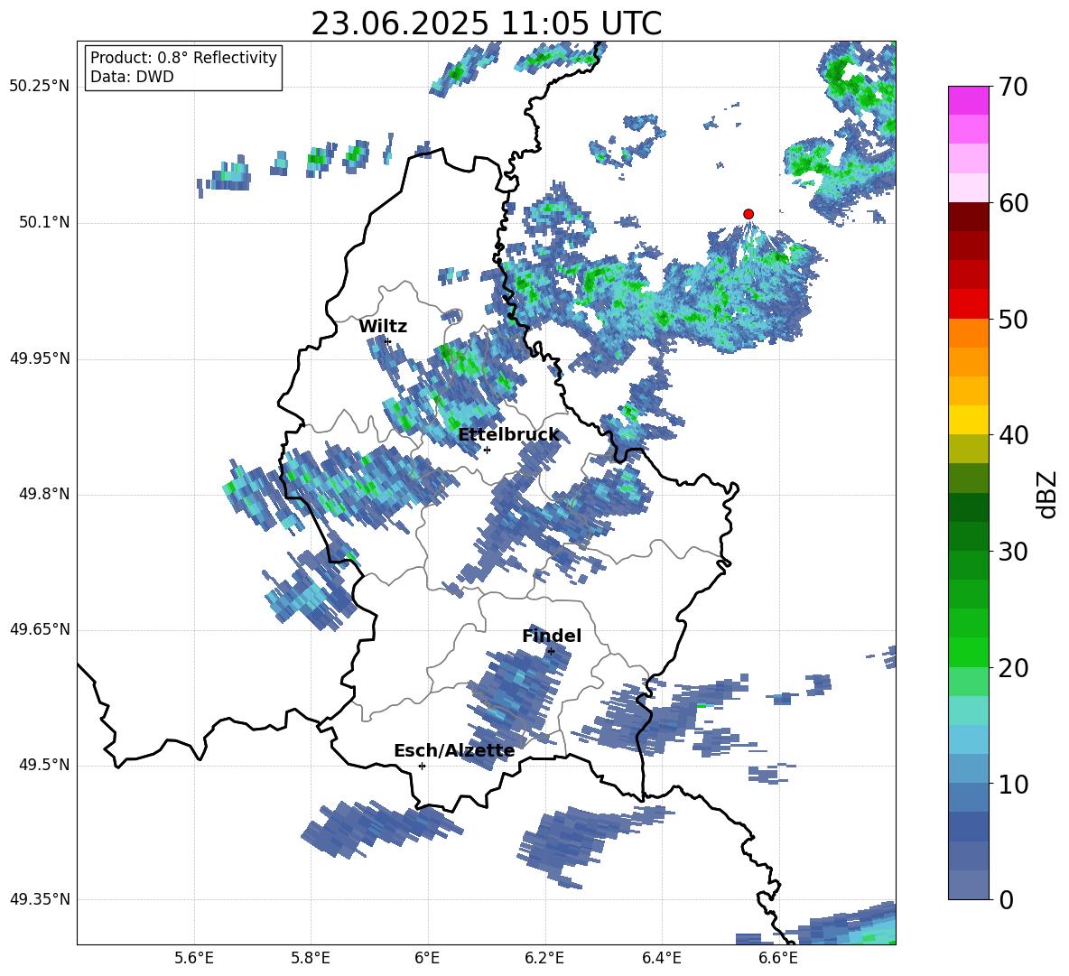Click the 49.5°N latitude label

(45, 765)
